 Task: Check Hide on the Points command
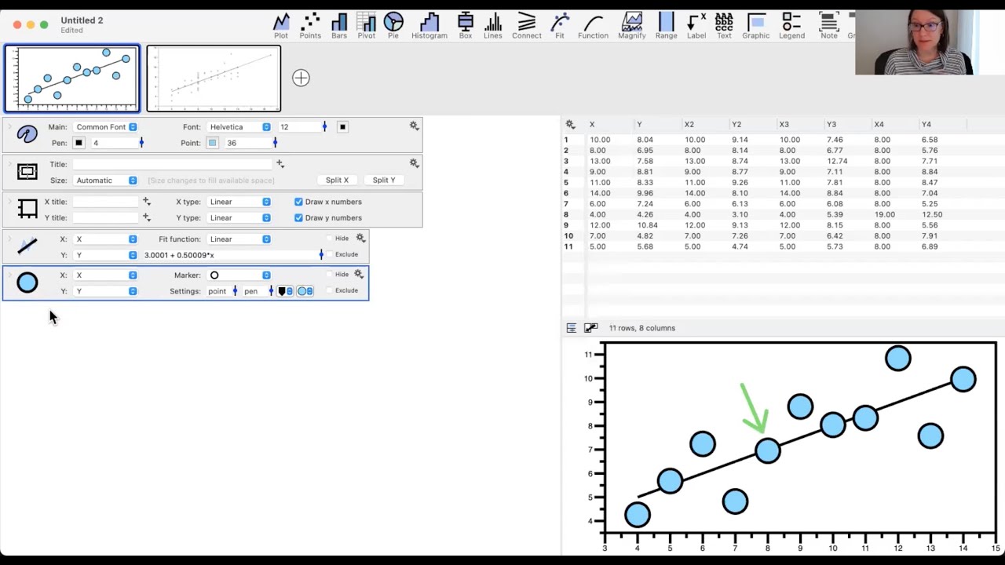click(x=330, y=275)
